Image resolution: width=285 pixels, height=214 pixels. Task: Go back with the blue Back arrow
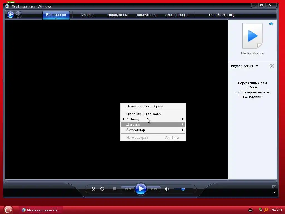(x=11, y=14)
